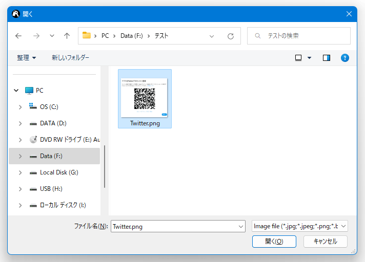Open the file name history dropdown
The height and width of the screenshot is (262, 365).
pyautogui.click(x=241, y=227)
